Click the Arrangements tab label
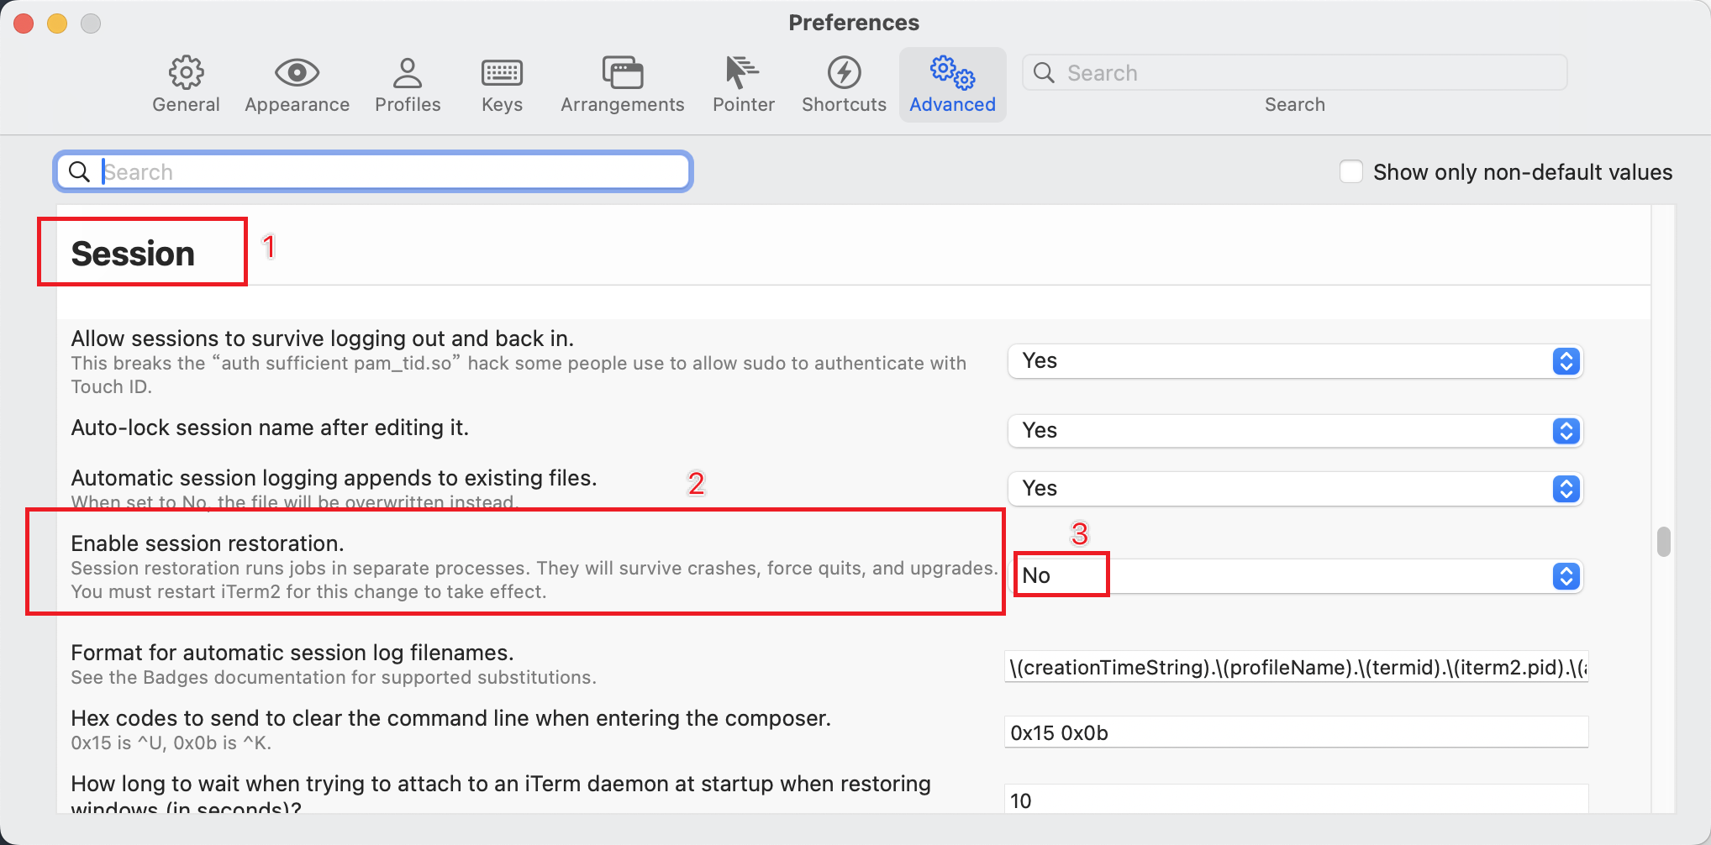 pos(623,104)
